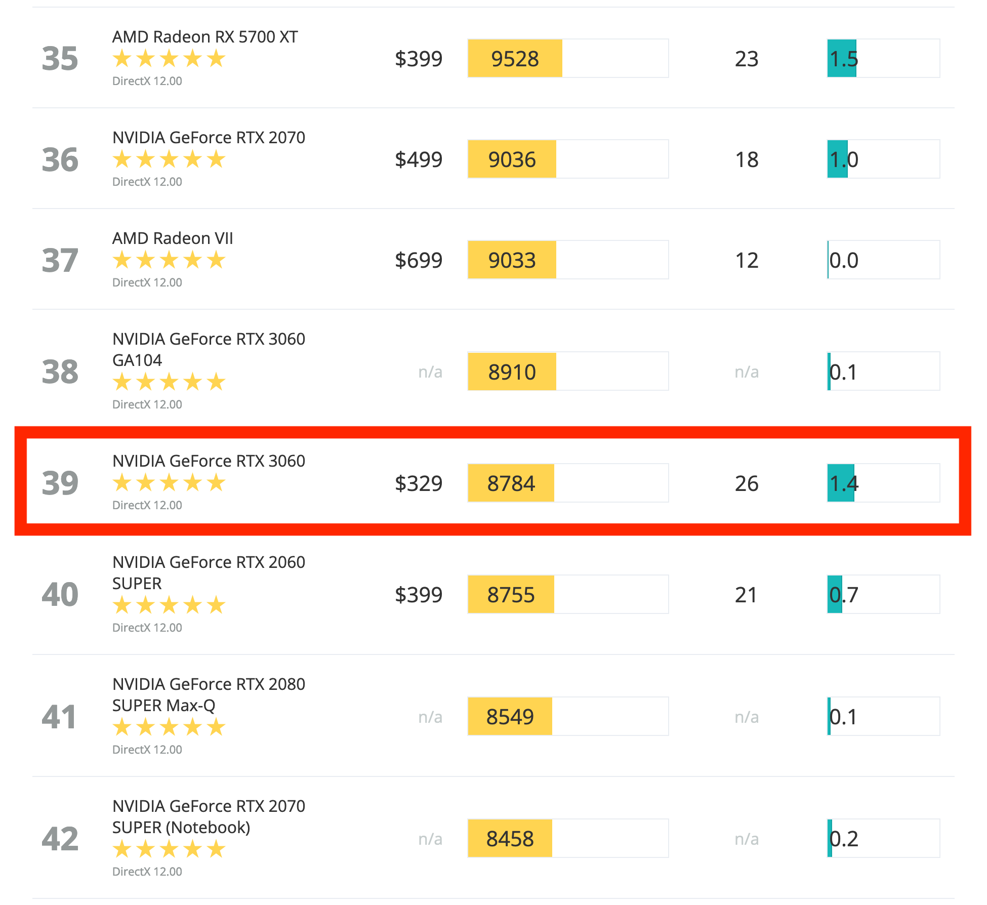Viewport: 987px width, 905px height.
Task: Click the $329 price of RTX 3060
Action: click(419, 483)
